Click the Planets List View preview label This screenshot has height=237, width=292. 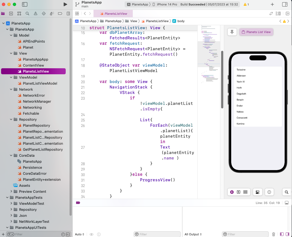256,32
